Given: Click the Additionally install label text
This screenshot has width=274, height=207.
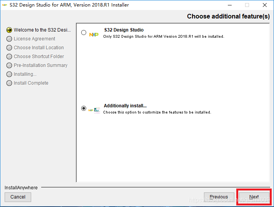Looking at the screenshot, I should click(125, 106).
